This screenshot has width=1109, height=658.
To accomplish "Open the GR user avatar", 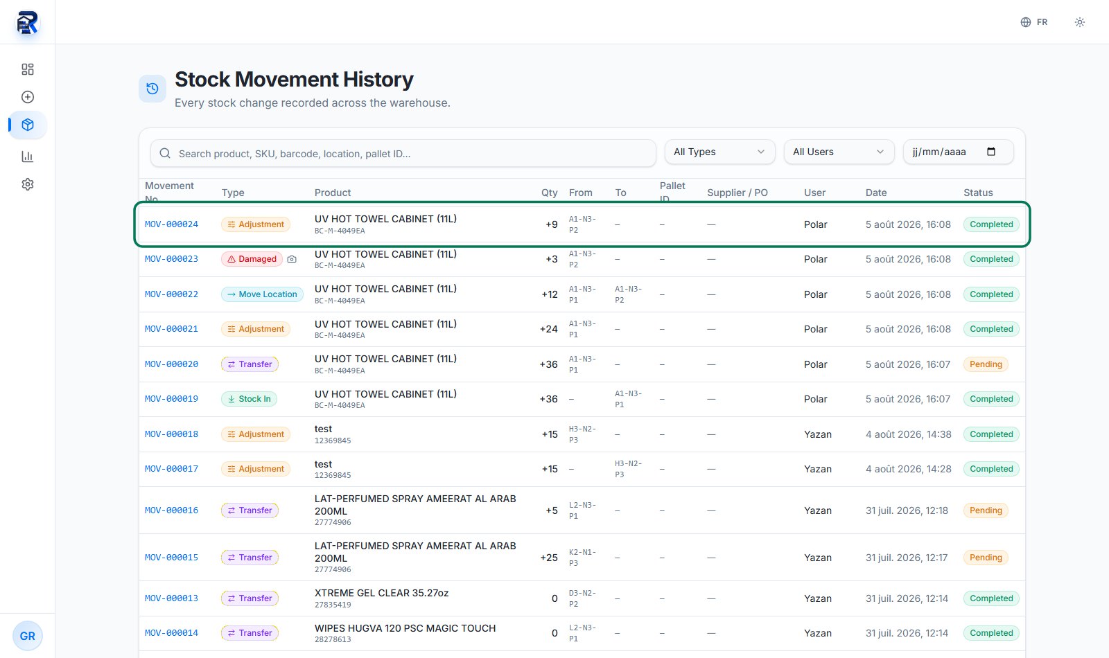I will 28,636.
